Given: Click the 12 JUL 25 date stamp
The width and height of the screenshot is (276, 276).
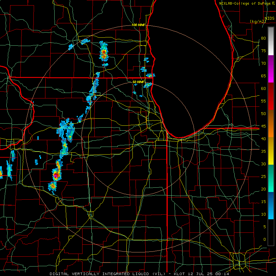Looking at the screenshot, I should pos(200,274).
